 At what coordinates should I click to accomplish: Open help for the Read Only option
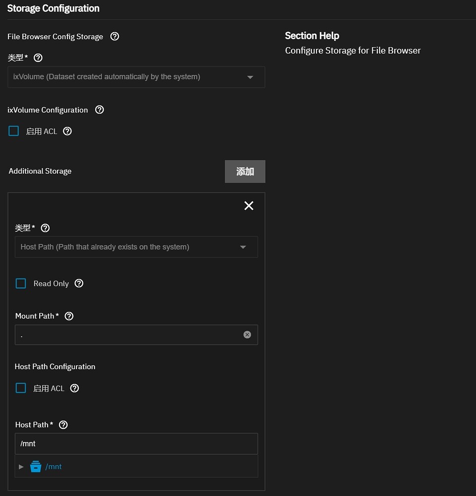coord(79,283)
